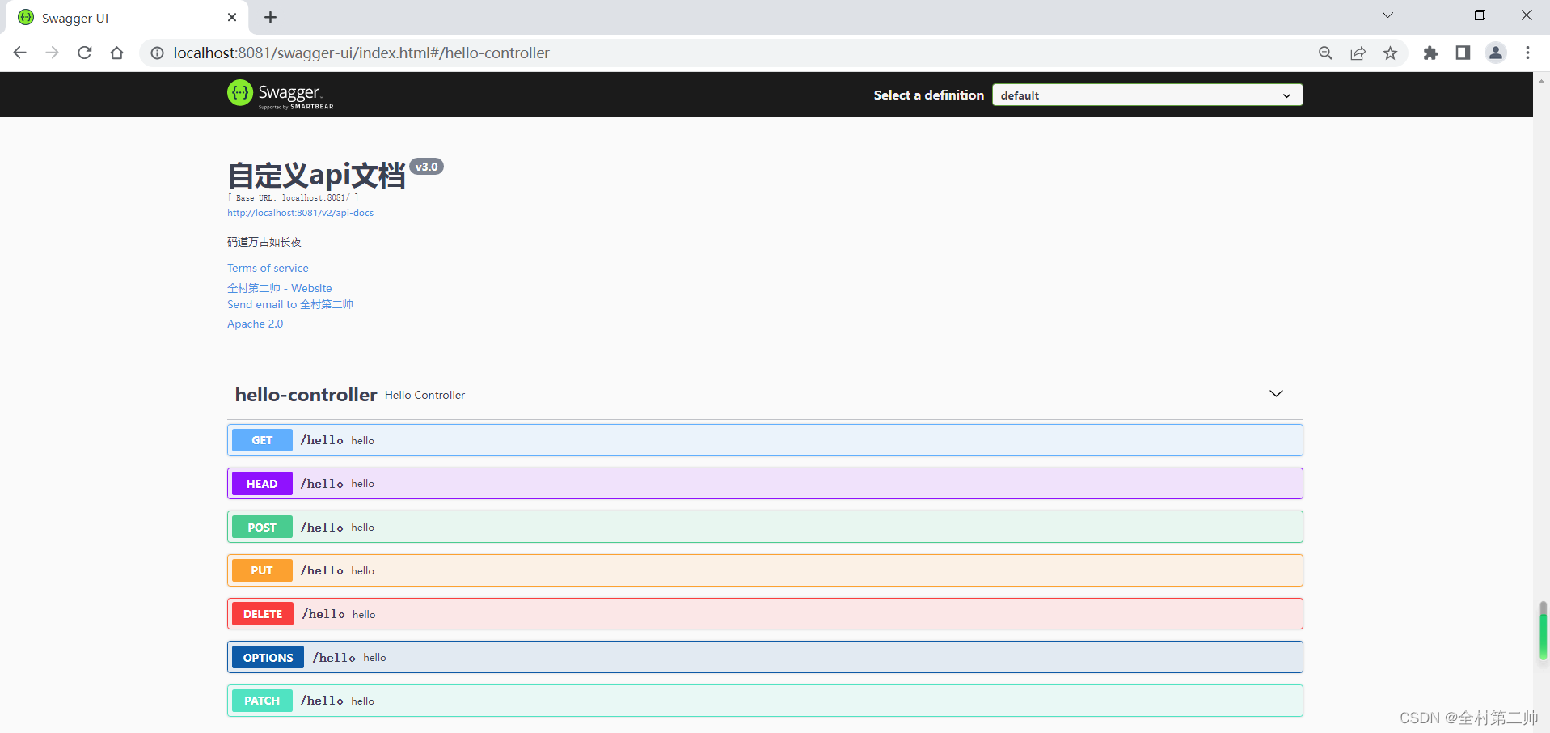
Task: Click the 码道万古如长夜 description text
Action: pyautogui.click(x=264, y=242)
